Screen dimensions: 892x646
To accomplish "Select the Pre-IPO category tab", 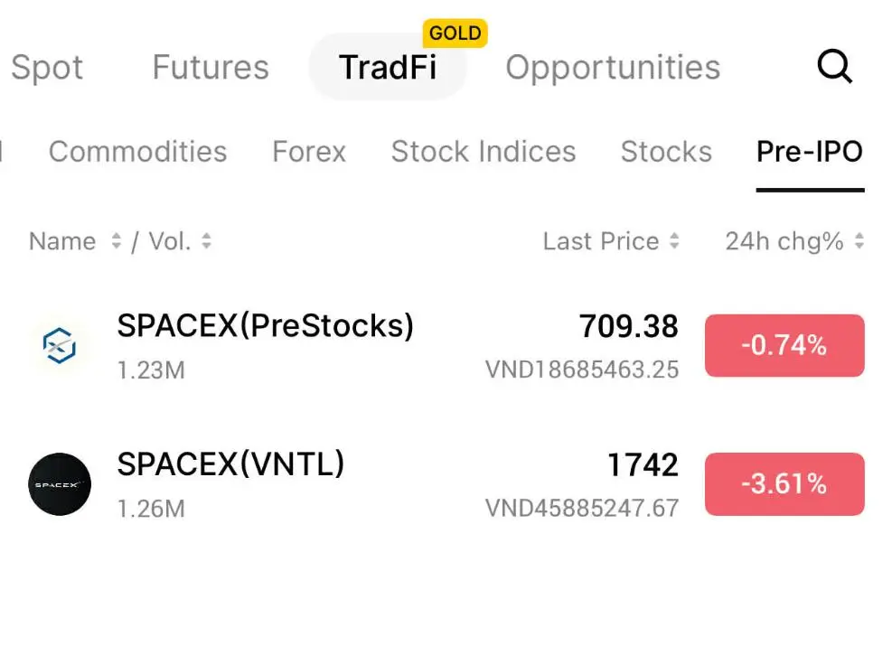I will pos(810,152).
